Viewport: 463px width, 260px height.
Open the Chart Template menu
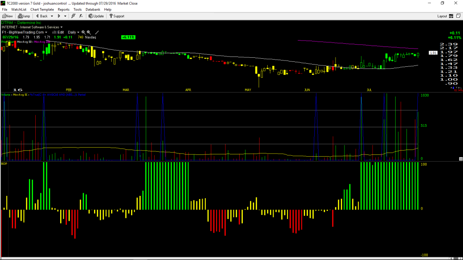point(42,10)
